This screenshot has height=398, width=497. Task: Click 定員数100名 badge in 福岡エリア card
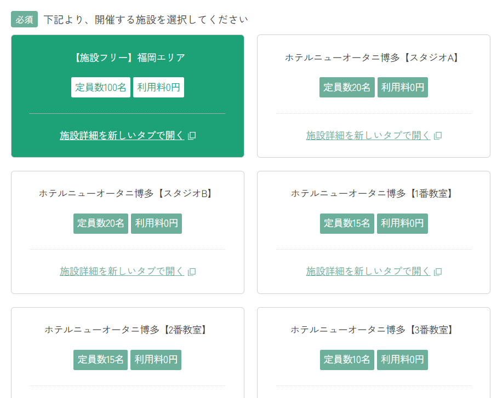(x=101, y=88)
